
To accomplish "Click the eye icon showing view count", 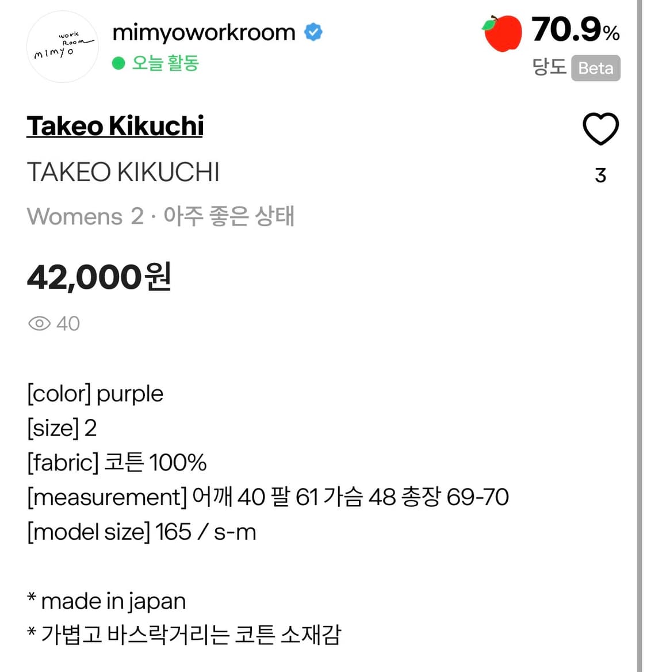I will point(38,323).
